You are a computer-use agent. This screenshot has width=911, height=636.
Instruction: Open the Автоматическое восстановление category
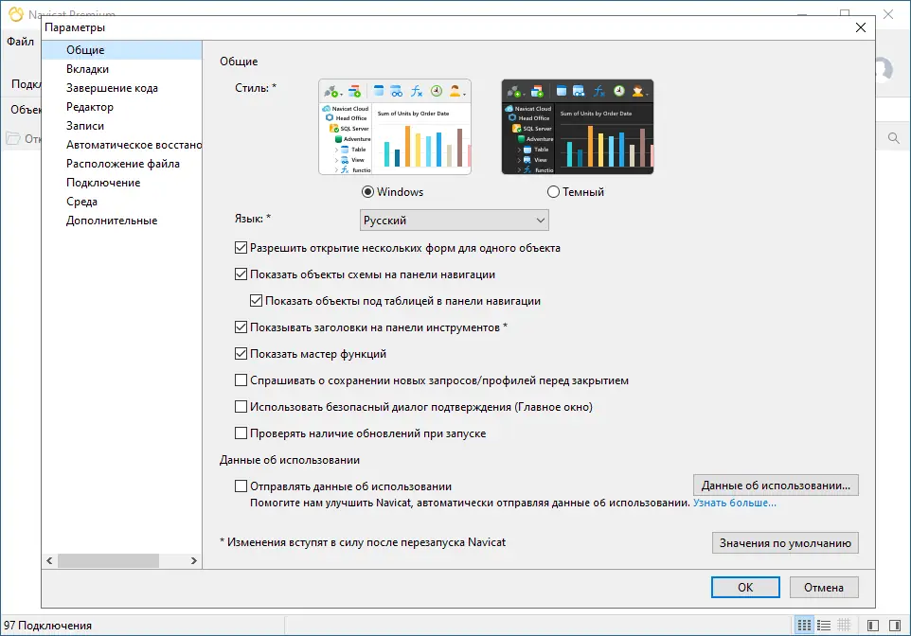pos(122,145)
